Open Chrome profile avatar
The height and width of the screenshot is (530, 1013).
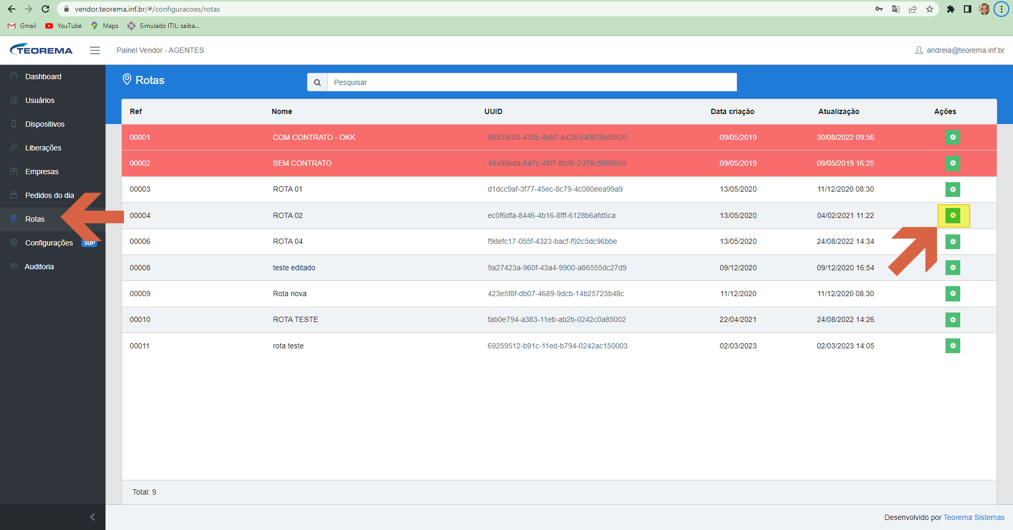tap(984, 9)
